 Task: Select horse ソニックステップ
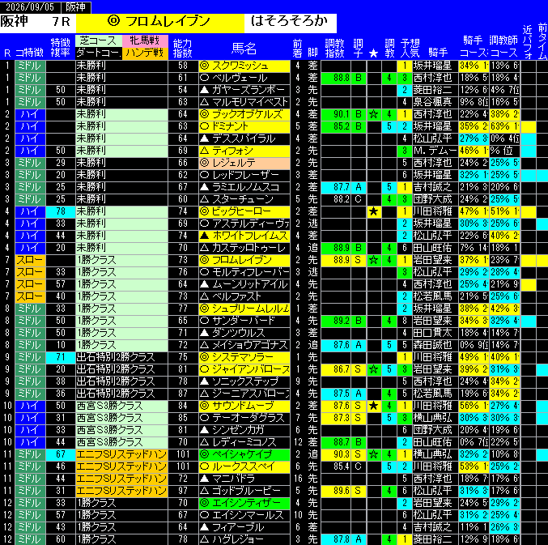tap(244, 381)
